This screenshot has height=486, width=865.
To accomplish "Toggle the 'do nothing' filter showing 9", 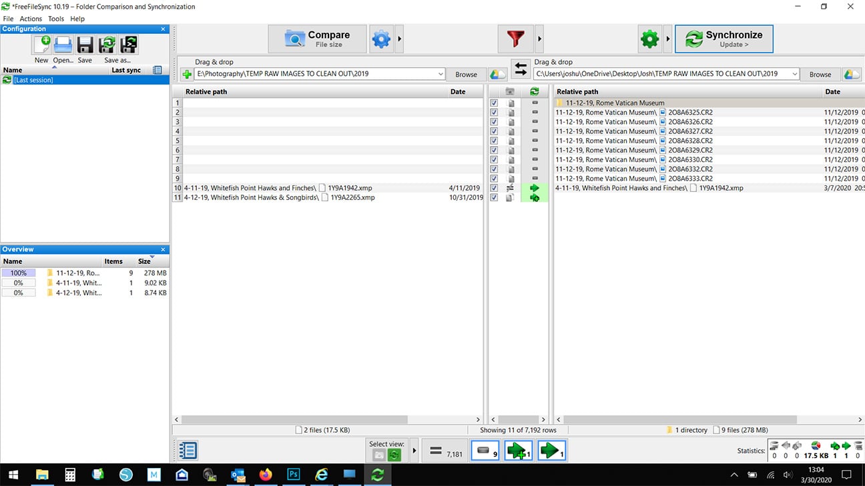I will click(485, 451).
